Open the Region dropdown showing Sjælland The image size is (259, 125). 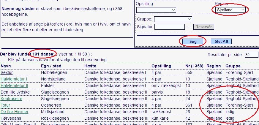(x=230, y=10)
